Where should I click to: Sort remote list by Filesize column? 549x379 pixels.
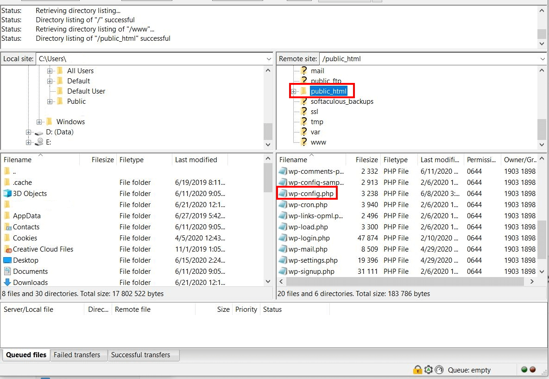(363, 160)
